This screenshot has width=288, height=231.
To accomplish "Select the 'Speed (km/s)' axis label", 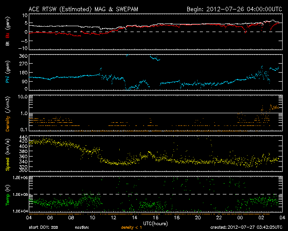I will click(8, 155).
